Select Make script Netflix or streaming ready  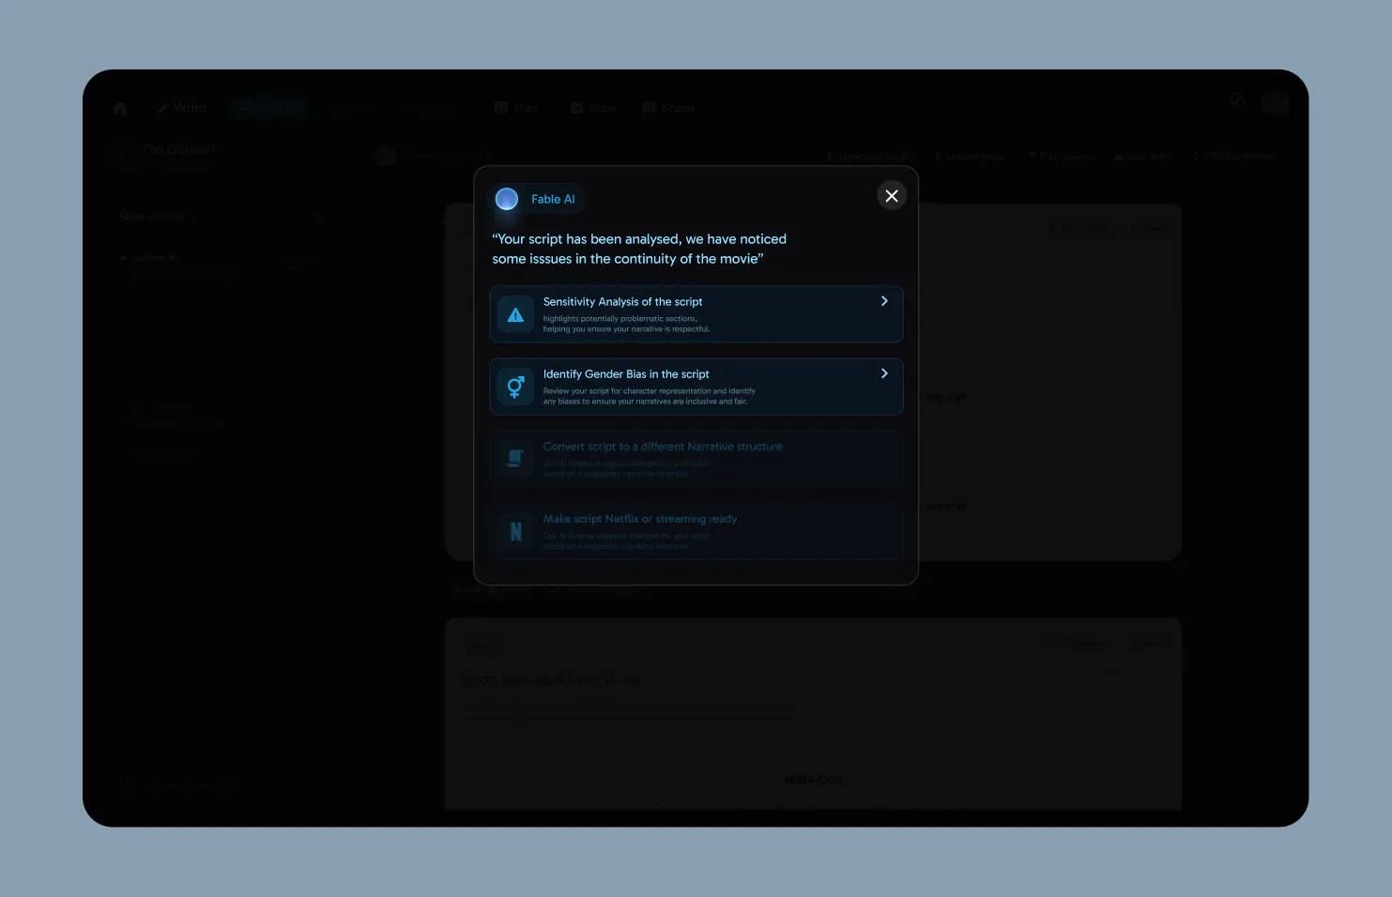click(696, 531)
